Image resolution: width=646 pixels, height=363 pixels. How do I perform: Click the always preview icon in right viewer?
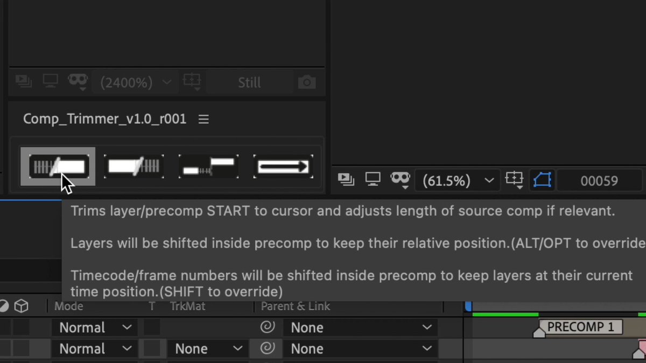pyautogui.click(x=345, y=180)
